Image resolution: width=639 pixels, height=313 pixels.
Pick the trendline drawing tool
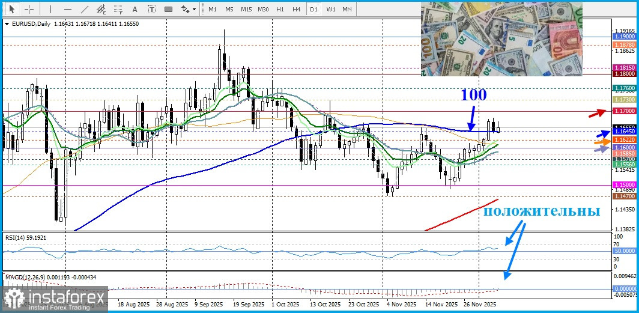(85, 9)
